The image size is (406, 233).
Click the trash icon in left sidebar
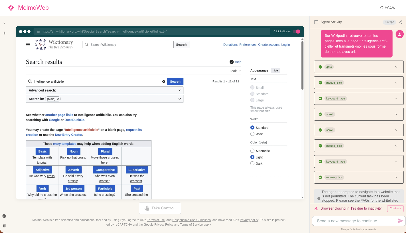pos(4,226)
